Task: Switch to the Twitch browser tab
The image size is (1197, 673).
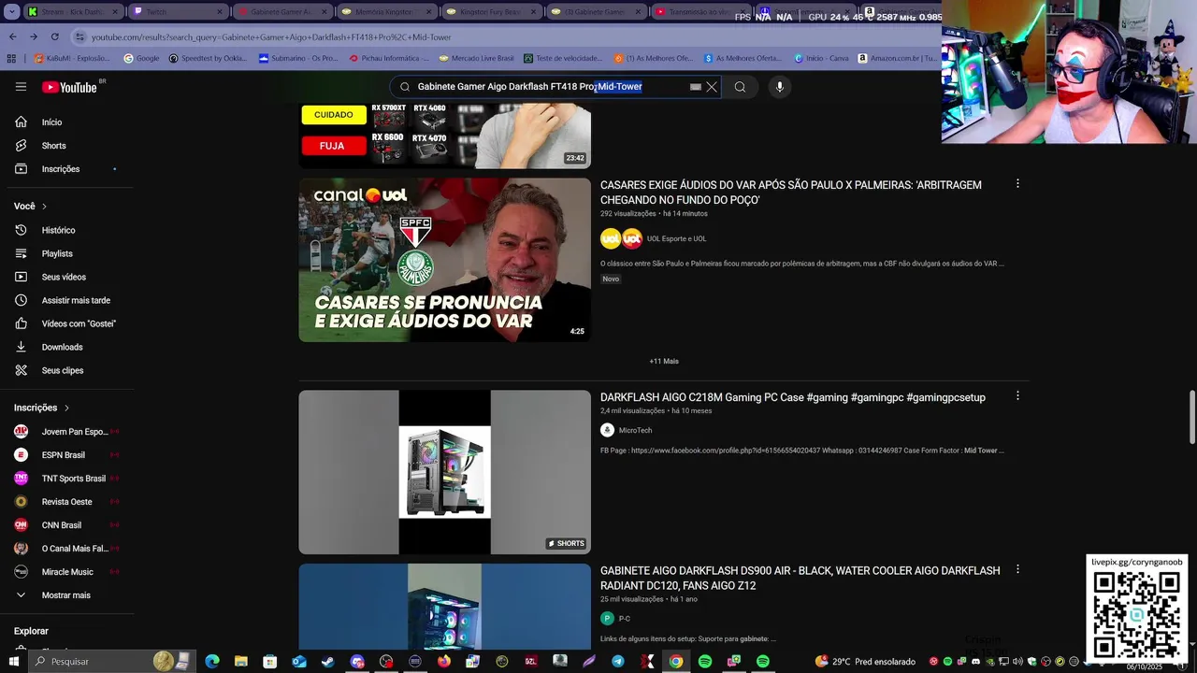Action: click(178, 12)
